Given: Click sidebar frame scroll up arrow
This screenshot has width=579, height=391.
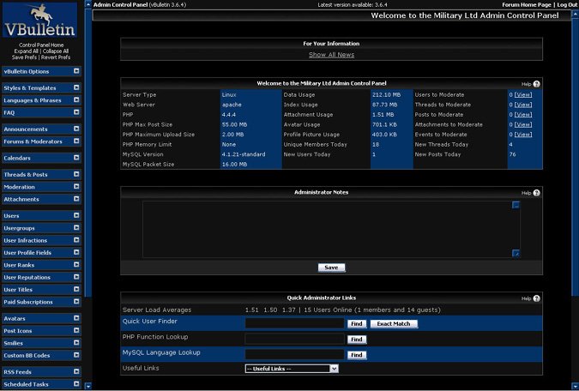Looking at the screenshot, I should (87, 4).
